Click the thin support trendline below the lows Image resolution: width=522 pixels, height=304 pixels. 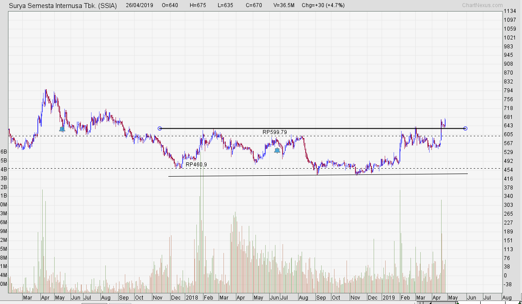(x=318, y=175)
